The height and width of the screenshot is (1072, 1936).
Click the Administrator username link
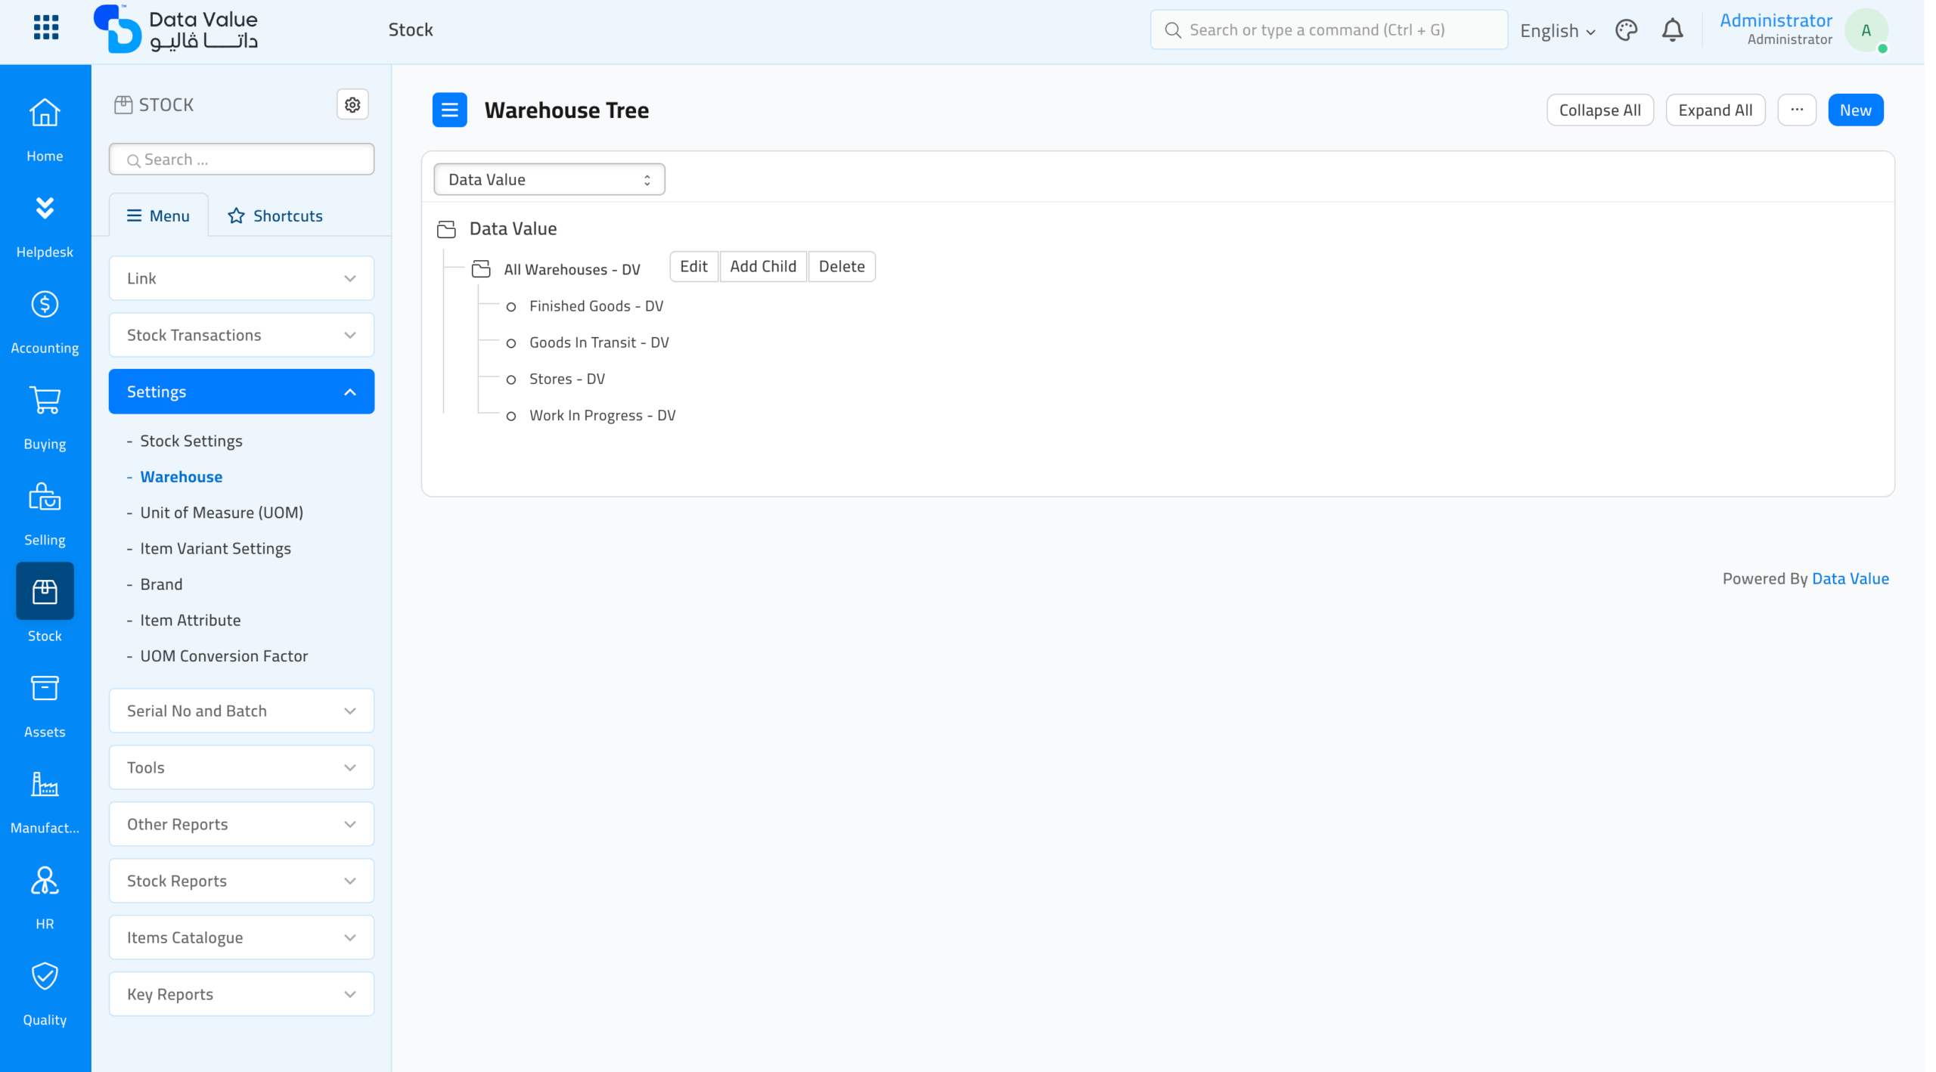[1776, 20]
